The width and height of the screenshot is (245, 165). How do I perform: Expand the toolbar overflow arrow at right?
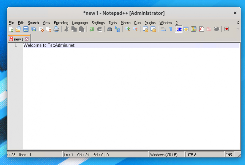coord(238,29)
